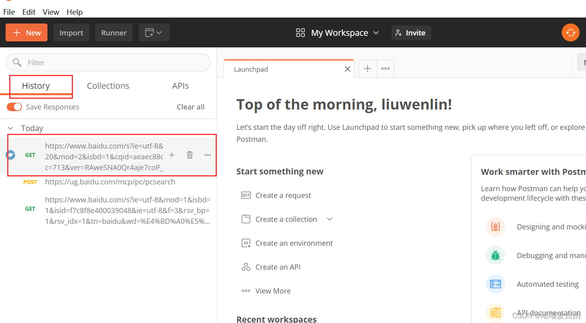Click the environment icon beside Create an environment
The image size is (586, 323).
click(x=246, y=243)
